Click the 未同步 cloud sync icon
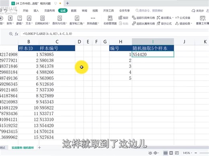 (x=198, y=11)
